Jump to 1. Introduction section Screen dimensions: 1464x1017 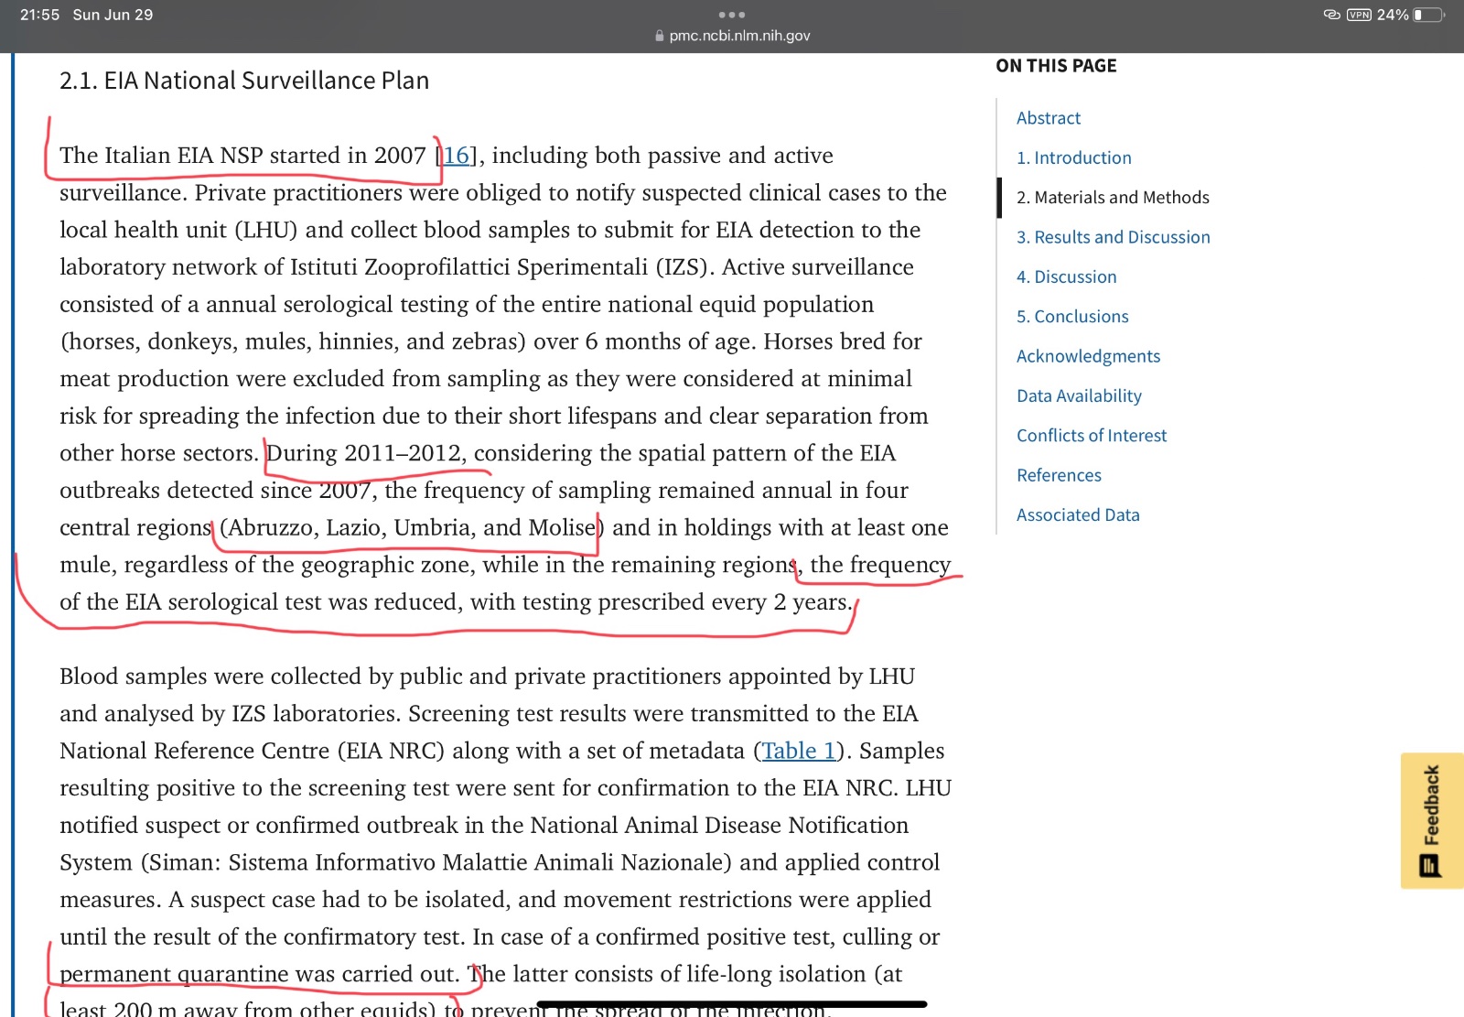tap(1073, 157)
